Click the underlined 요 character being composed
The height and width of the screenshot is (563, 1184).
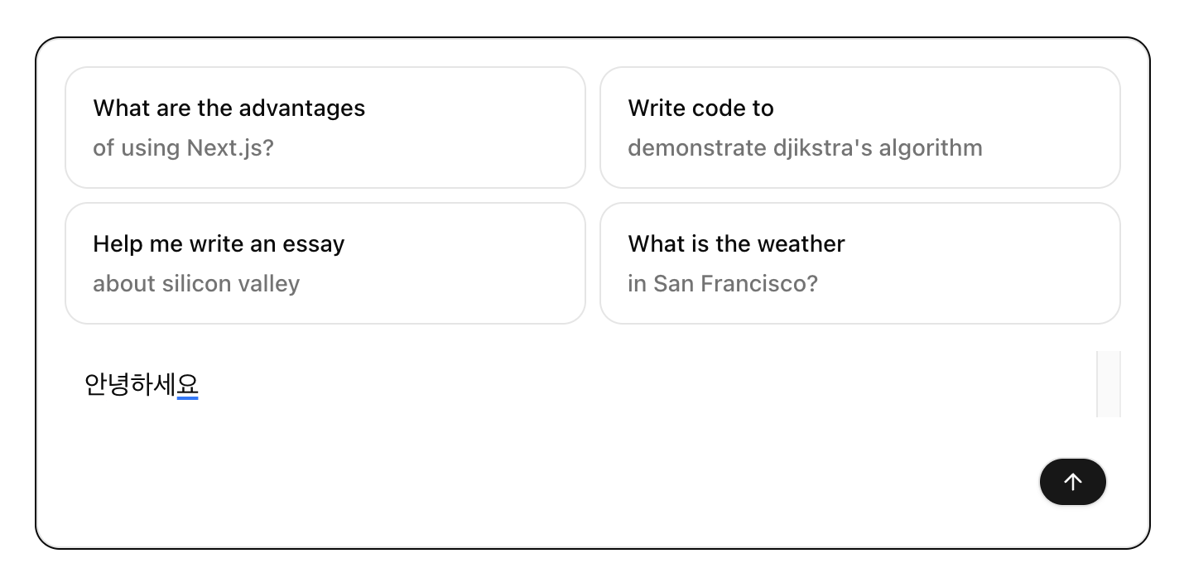[x=188, y=385]
